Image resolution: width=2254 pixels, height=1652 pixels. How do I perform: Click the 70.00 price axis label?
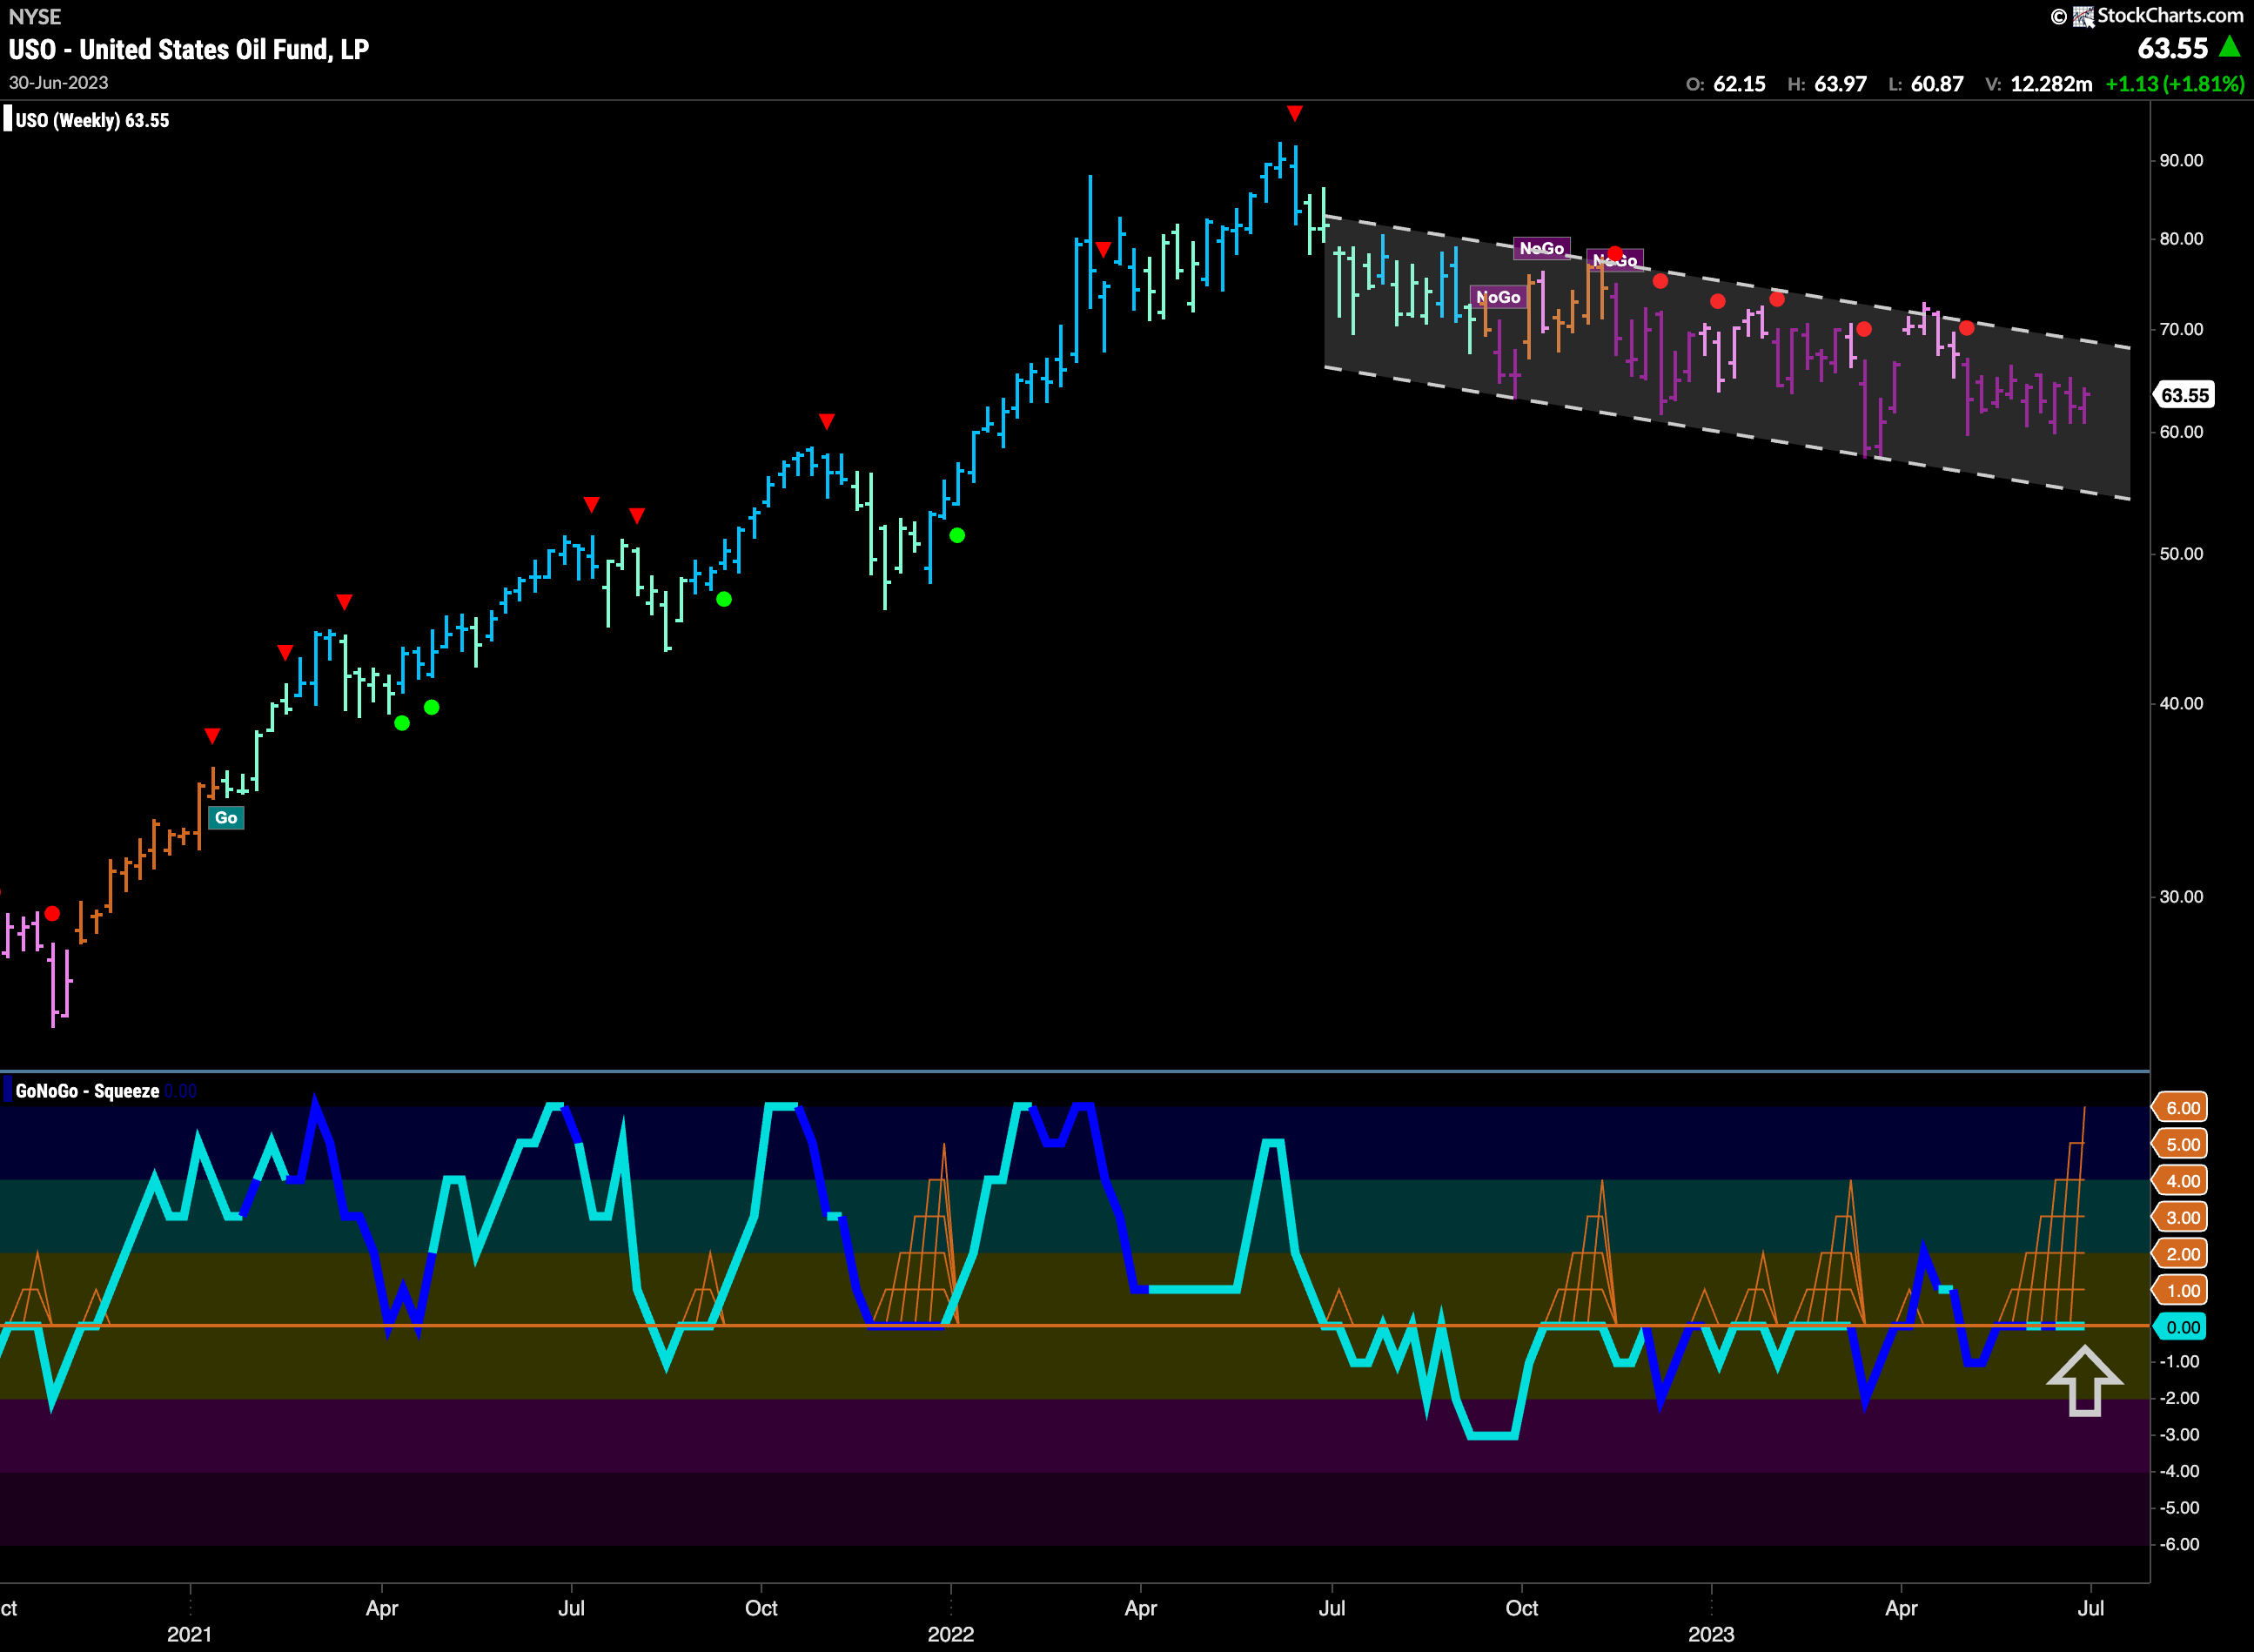tap(2181, 329)
